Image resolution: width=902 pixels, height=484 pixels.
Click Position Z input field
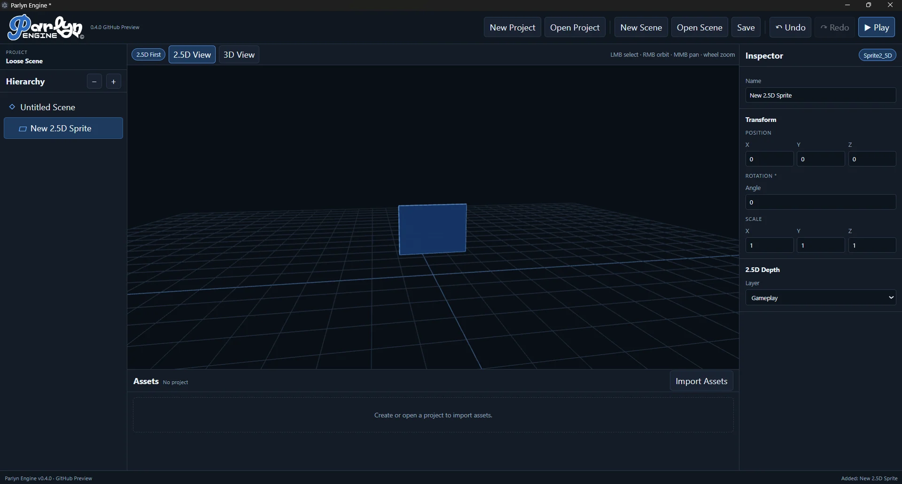(x=872, y=159)
